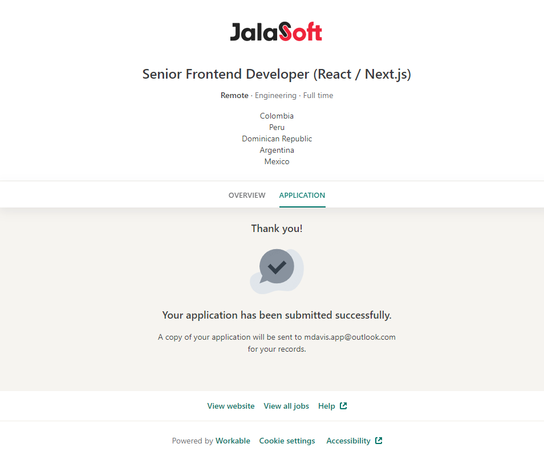Image resolution: width=544 pixels, height=460 pixels.
Task: Click the checkmark speech bubble icon
Action: (x=277, y=267)
